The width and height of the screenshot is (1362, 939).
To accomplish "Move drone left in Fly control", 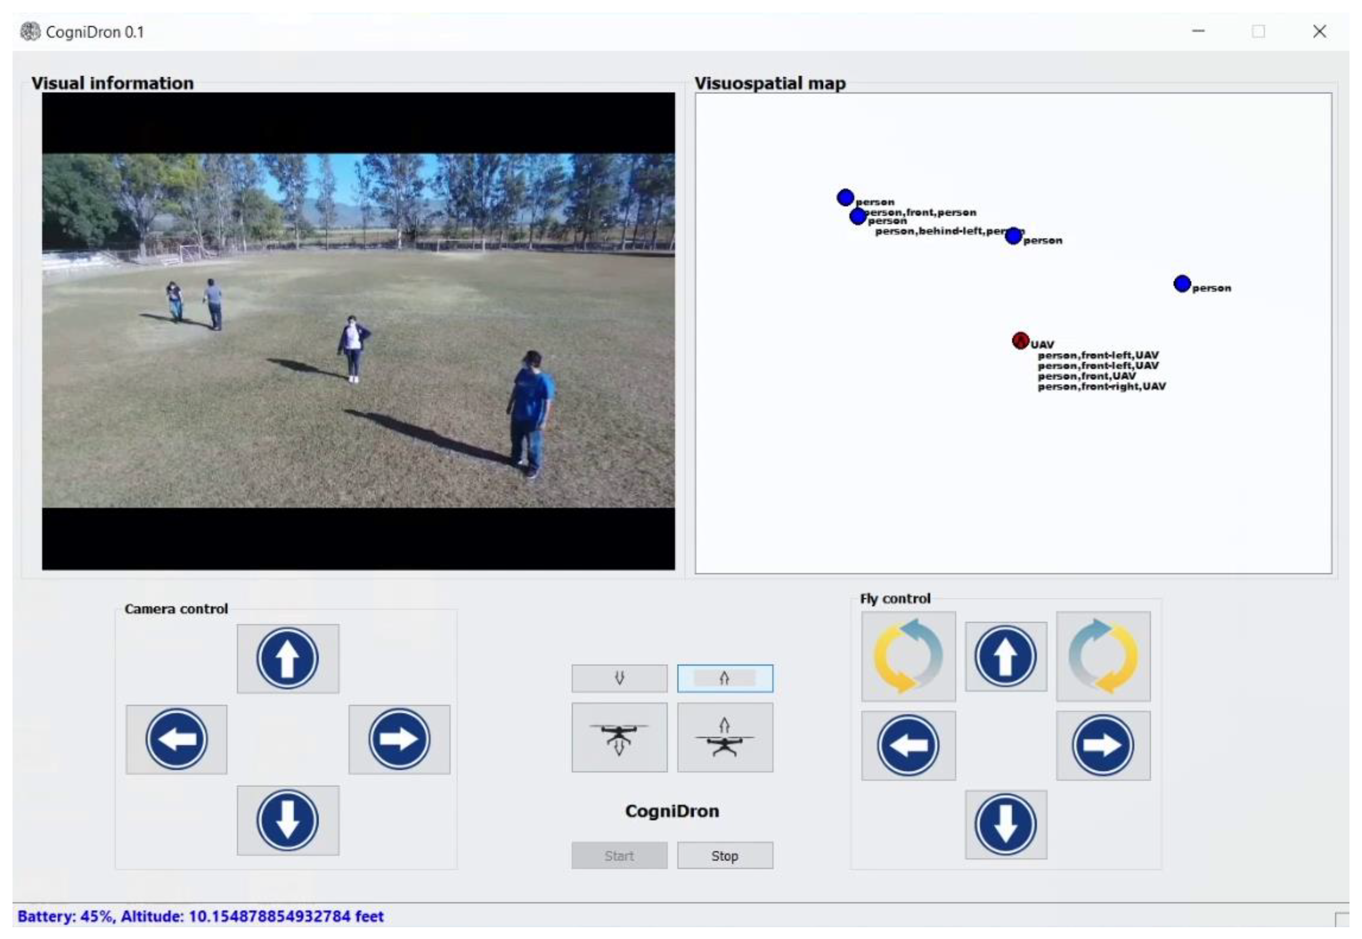I will [908, 745].
